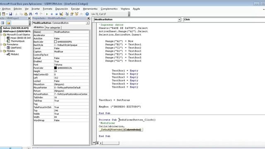265x149 pixels.
Task: Collapse the Microsoft Excel Objetos folder
Action: (1, 35)
